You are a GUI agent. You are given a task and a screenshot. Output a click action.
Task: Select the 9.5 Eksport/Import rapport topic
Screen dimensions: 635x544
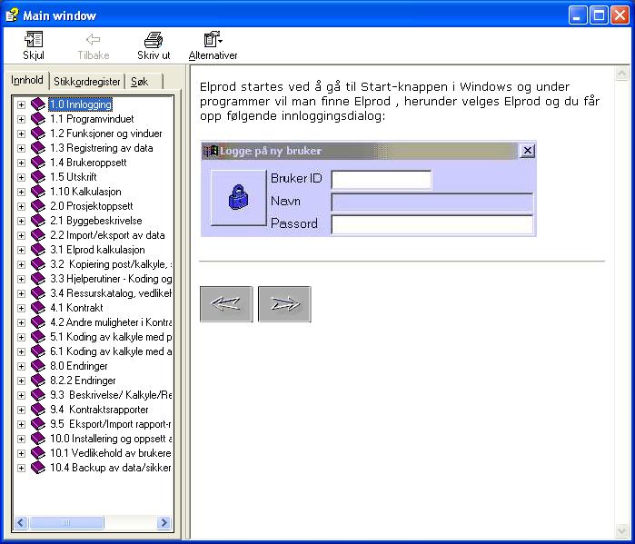coord(110,424)
